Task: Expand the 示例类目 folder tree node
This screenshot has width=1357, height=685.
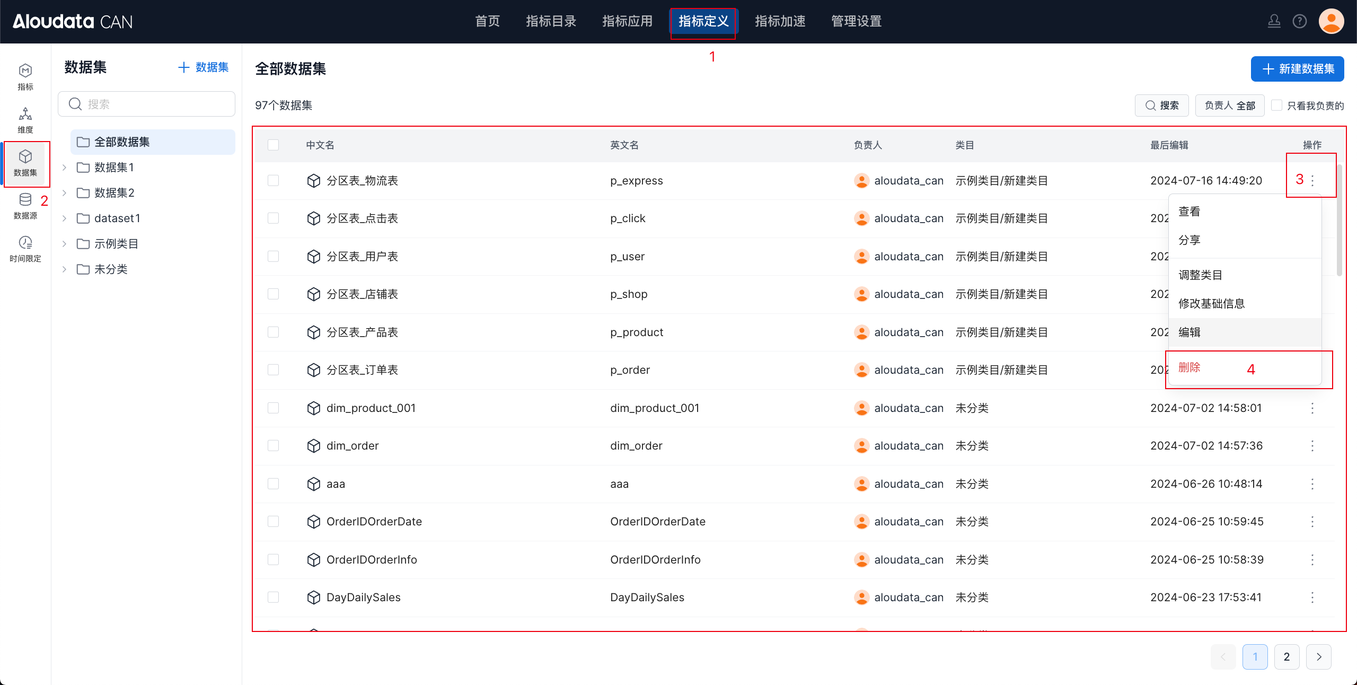Action: click(x=64, y=244)
